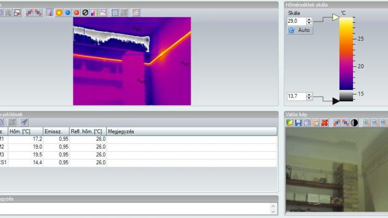The height and width of the screenshot is (218, 388).
Task: Open image file with folder icon in Valós kép
Action: 290,123
